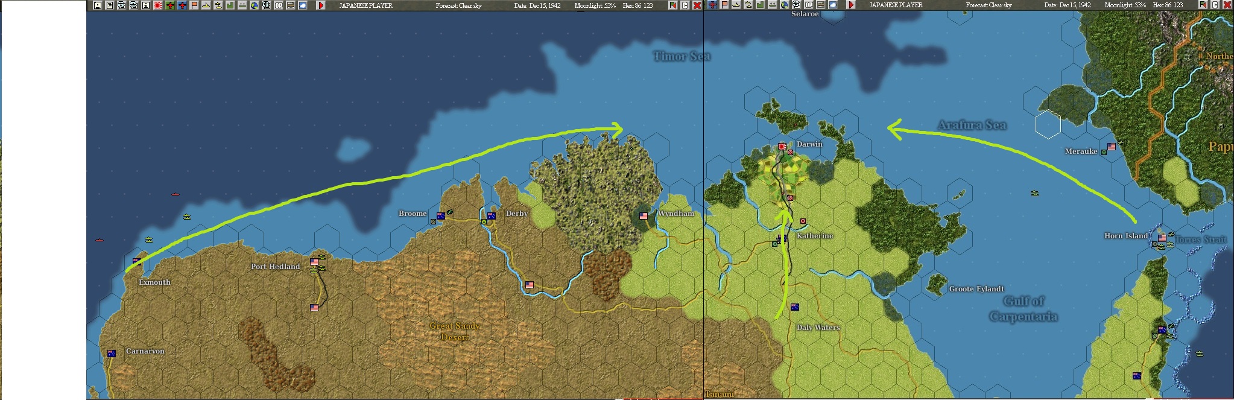Click the Groote Eylandt label
This screenshot has width=1234, height=400.
pos(976,289)
